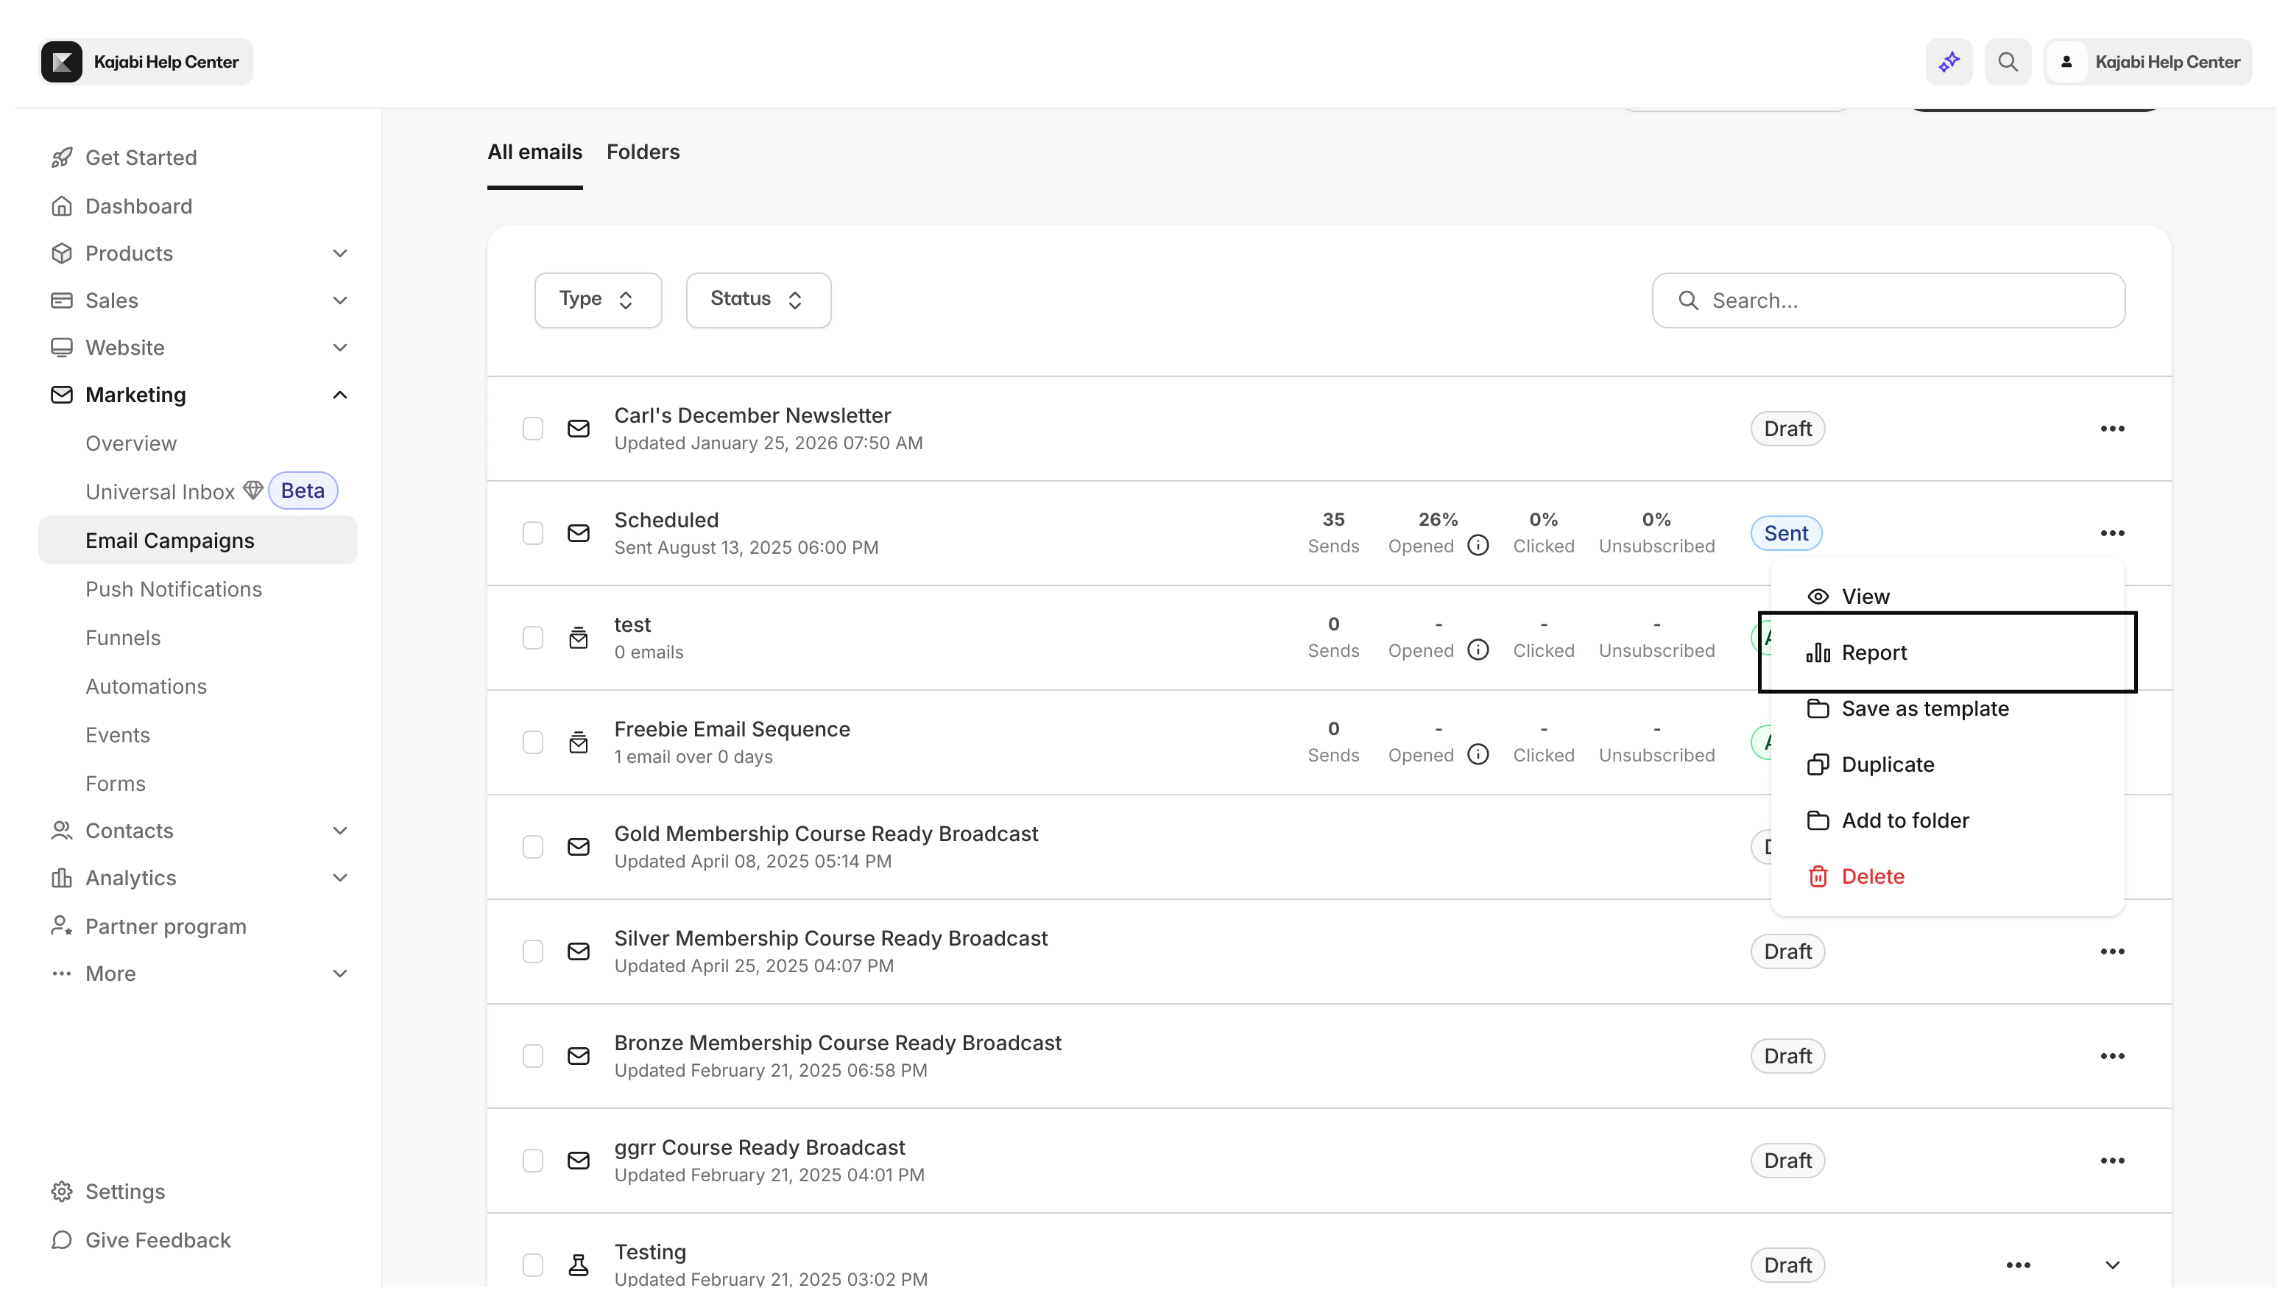Open Give Feedback chat icon

[x=62, y=1239]
